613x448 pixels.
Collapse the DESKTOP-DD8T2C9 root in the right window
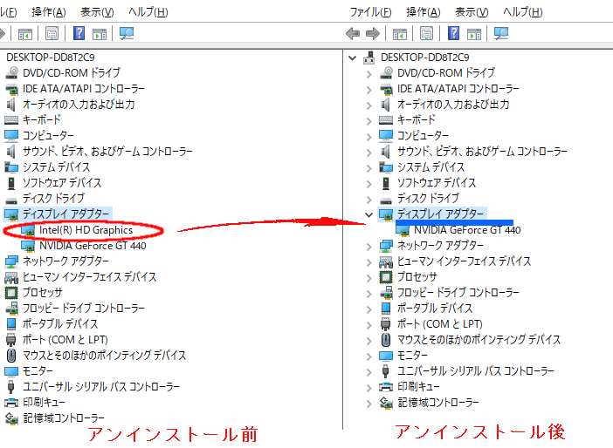[x=353, y=58]
